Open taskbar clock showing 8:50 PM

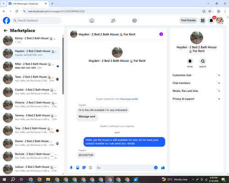pos(213,179)
